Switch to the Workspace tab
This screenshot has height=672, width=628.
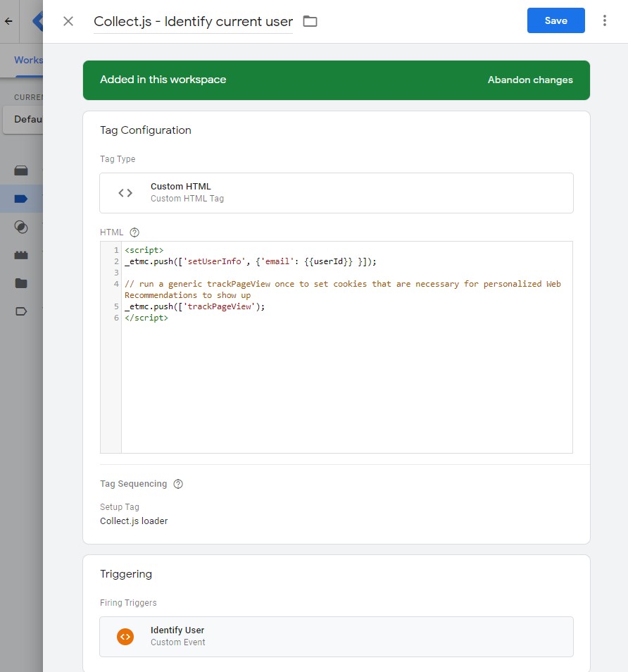(x=28, y=60)
